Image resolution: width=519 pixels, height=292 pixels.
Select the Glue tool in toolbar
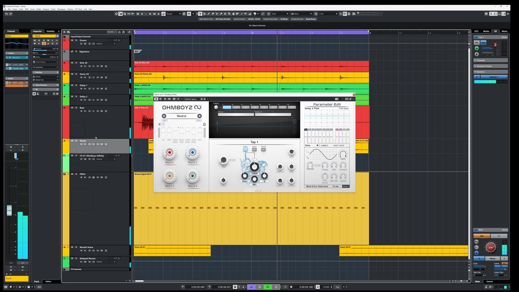[221, 14]
